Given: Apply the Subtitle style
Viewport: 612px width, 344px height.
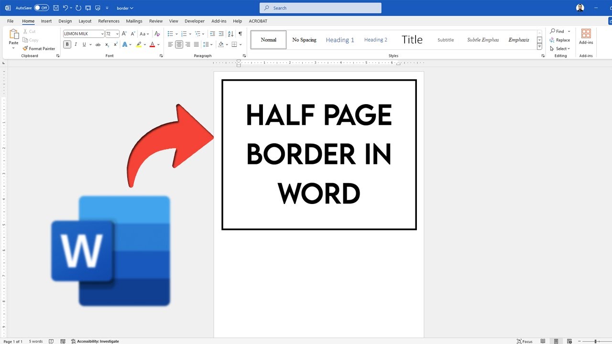Looking at the screenshot, I should 446,40.
